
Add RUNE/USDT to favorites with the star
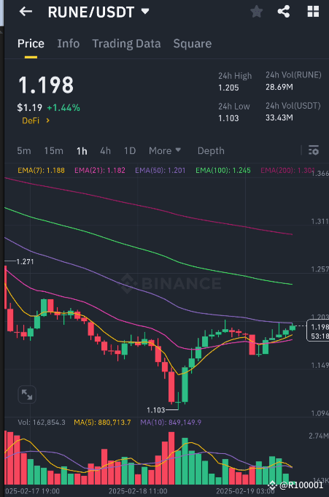[256, 12]
